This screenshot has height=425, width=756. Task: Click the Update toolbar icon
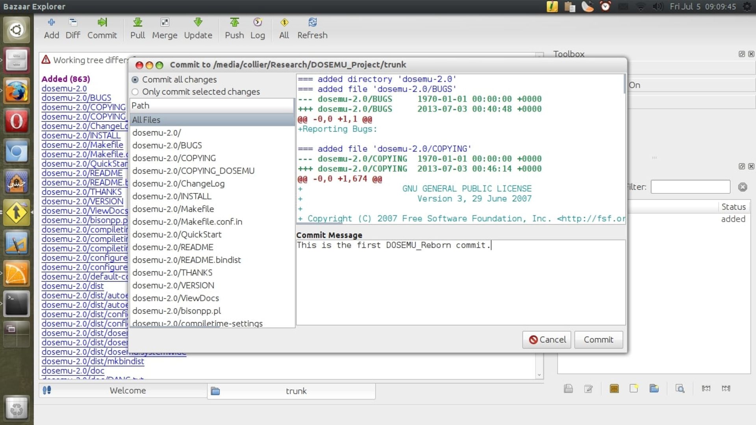coord(198,28)
